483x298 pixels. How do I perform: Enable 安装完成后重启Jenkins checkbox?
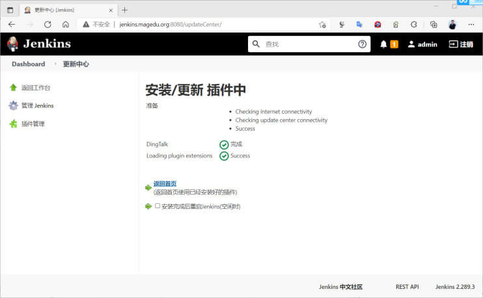[x=158, y=206]
